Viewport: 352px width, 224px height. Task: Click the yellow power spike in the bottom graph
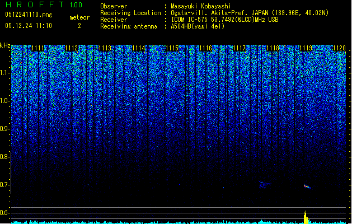pyautogui.click(x=307, y=217)
